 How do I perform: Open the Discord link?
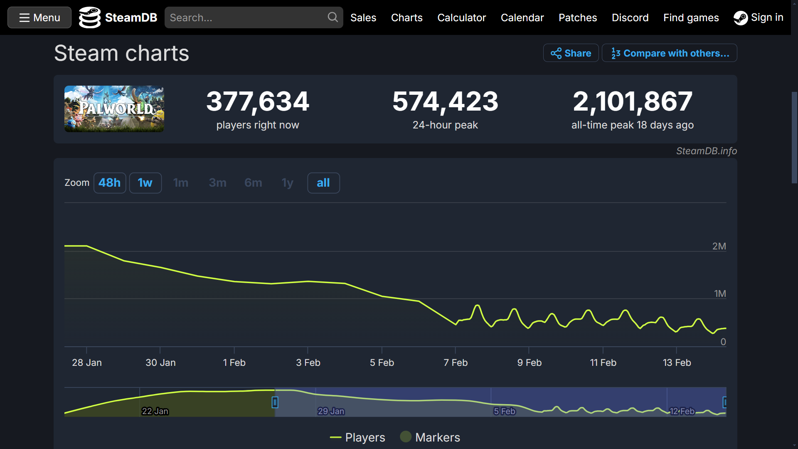(x=630, y=17)
